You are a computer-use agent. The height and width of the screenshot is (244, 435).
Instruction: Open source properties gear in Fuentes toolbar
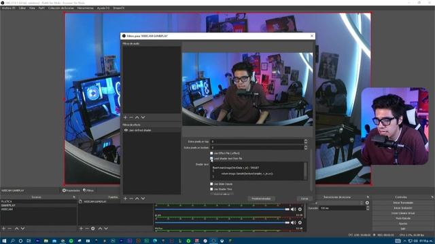click(93, 228)
